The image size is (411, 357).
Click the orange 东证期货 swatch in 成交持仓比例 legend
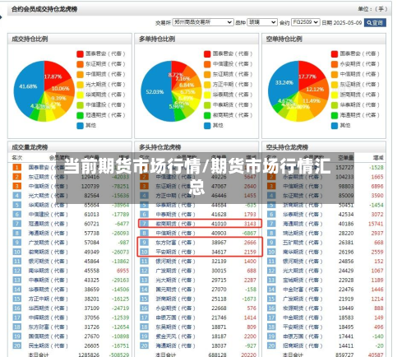click(x=80, y=64)
